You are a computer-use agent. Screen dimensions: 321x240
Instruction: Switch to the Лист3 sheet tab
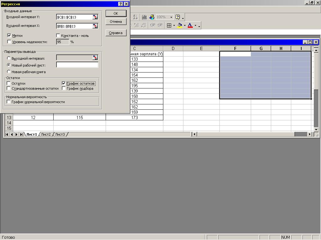click(60, 134)
